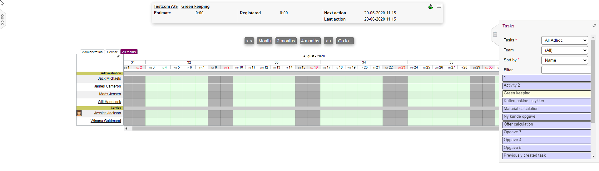
Task: Go to previous period with << button
Action: click(249, 41)
